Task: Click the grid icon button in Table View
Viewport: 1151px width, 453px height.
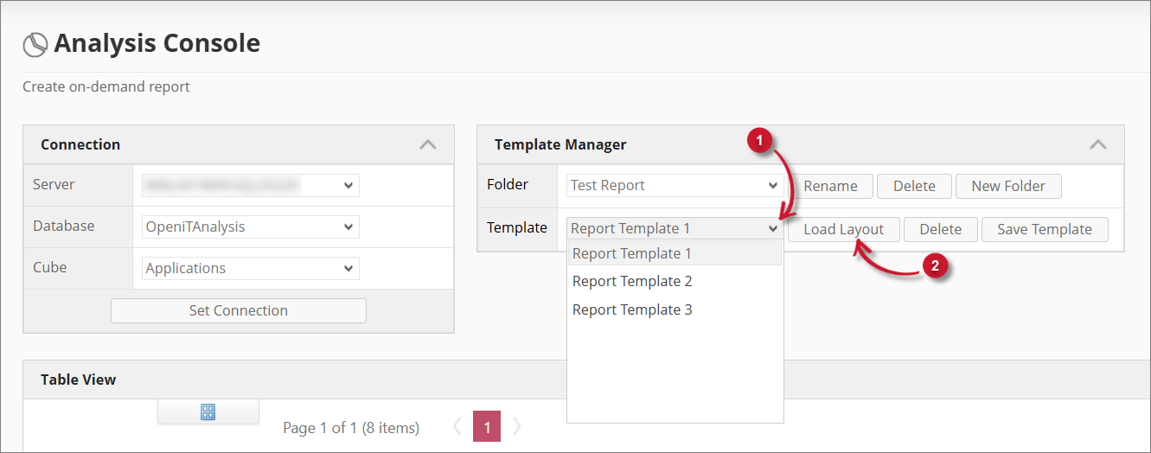Action: tap(208, 412)
